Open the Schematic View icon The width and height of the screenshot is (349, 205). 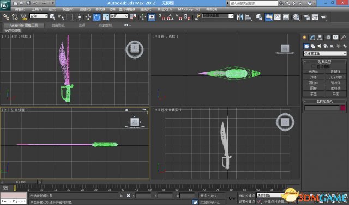(286, 17)
